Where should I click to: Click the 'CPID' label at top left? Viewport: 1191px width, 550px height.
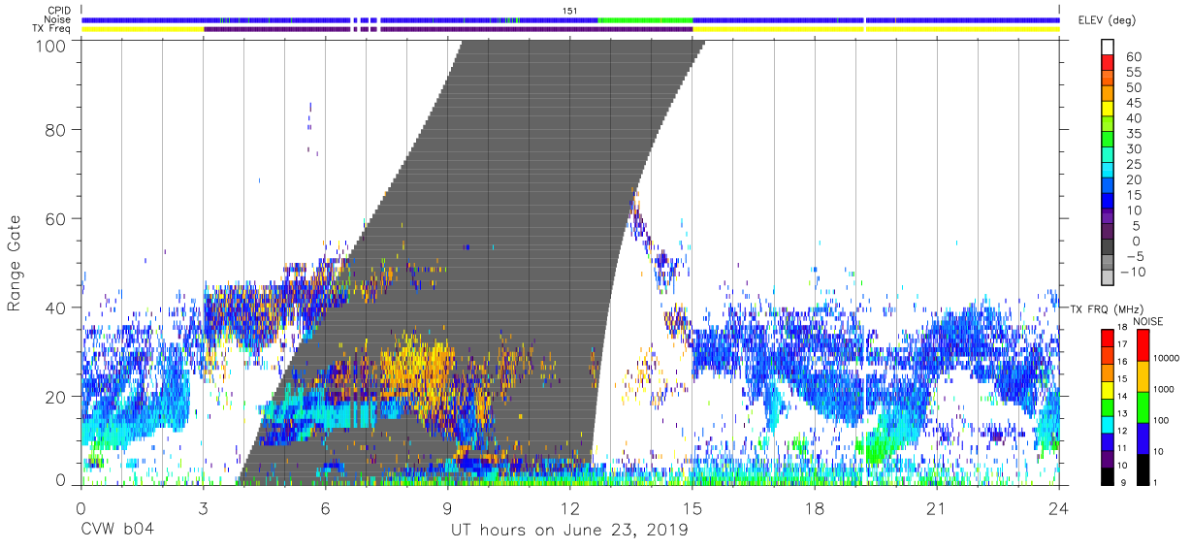(x=58, y=10)
